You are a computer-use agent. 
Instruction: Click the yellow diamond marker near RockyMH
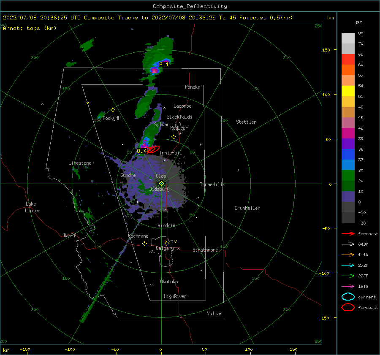coord(113,110)
